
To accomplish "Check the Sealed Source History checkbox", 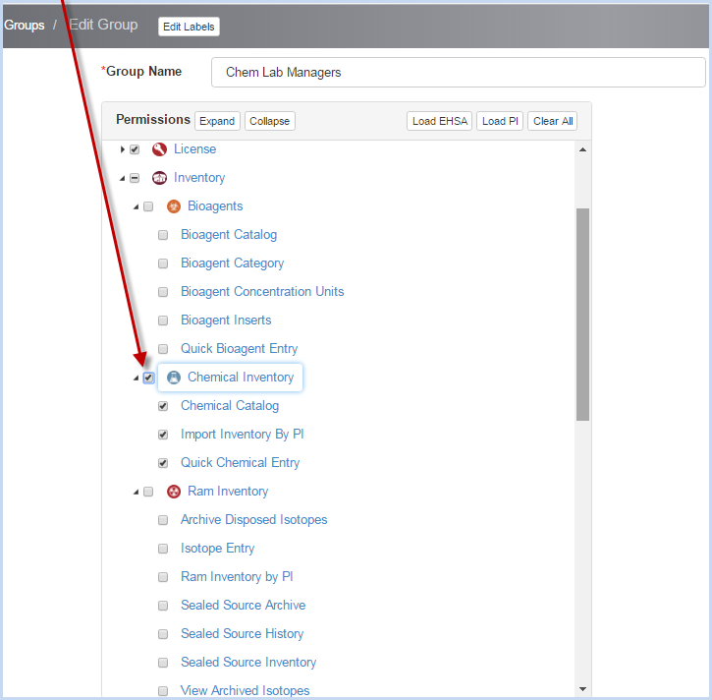I will click(x=163, y=634).
